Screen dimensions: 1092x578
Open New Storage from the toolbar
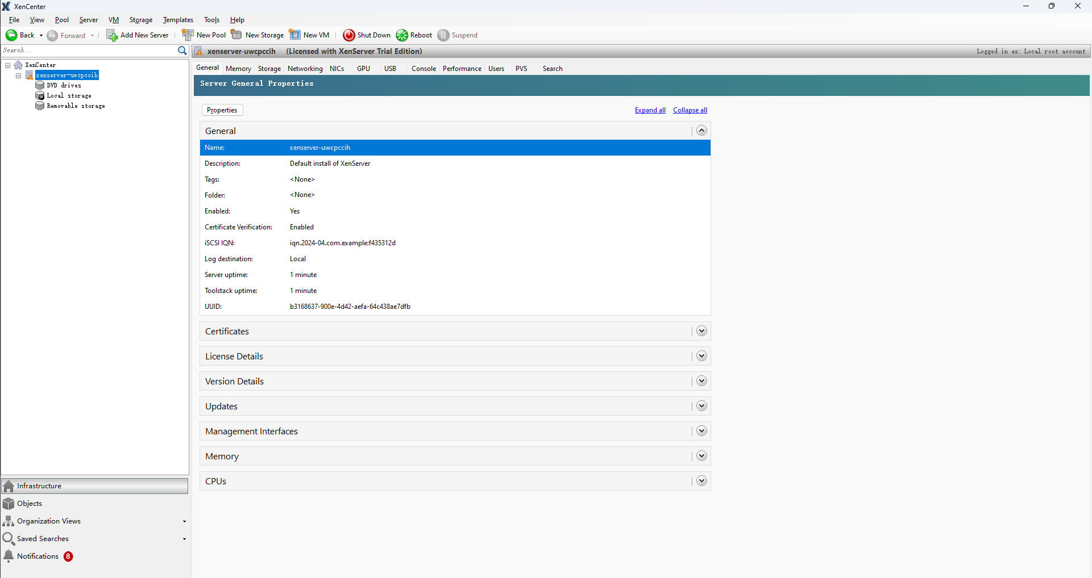[237, 34]
